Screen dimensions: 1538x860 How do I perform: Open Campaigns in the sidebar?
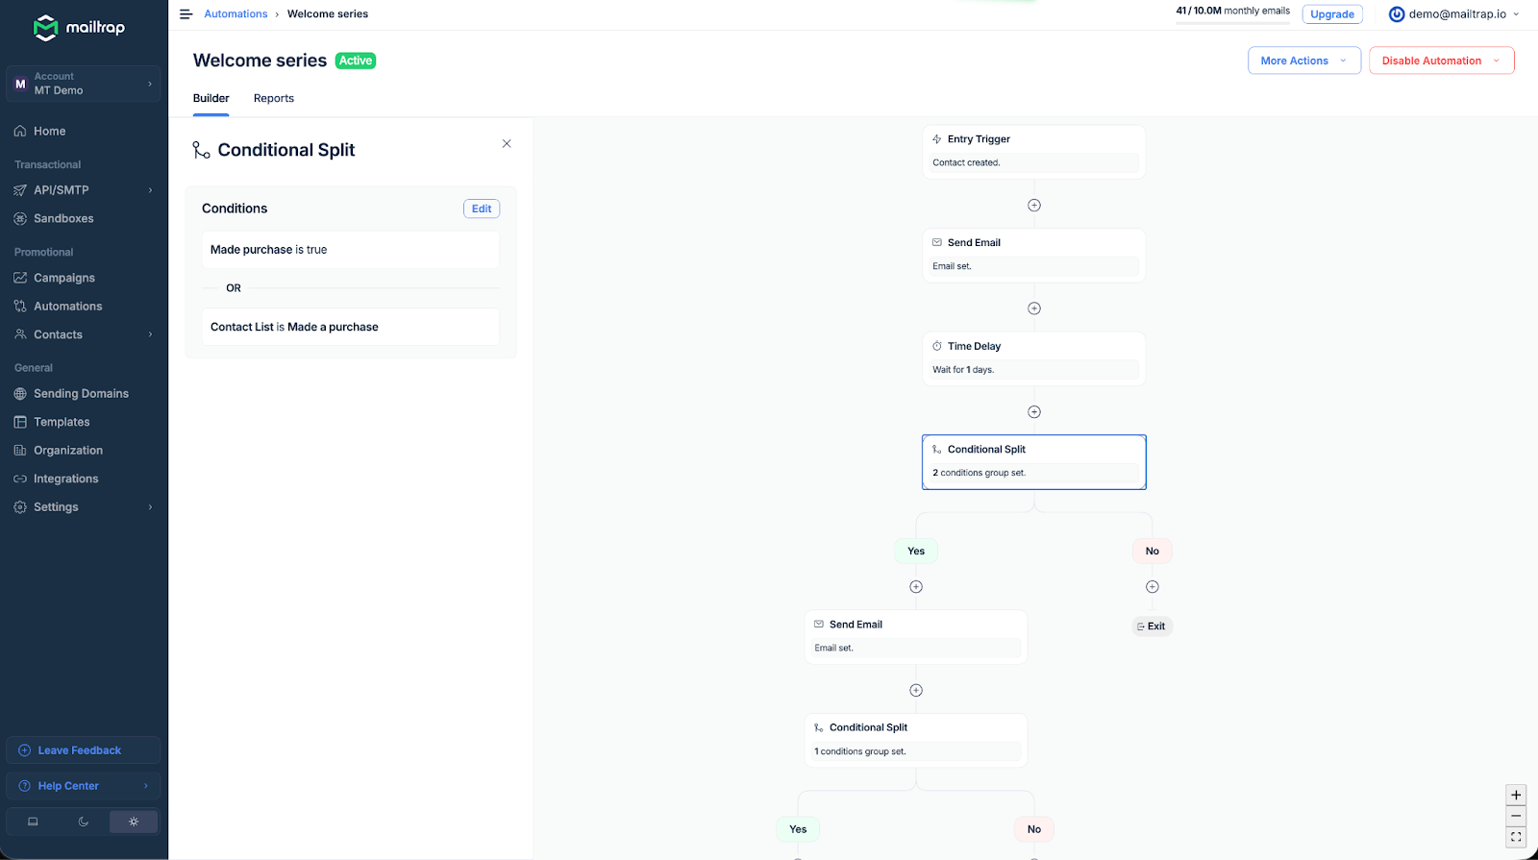point(64,278)
